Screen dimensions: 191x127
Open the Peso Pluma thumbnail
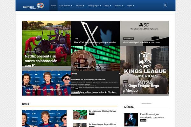(131, 119)
